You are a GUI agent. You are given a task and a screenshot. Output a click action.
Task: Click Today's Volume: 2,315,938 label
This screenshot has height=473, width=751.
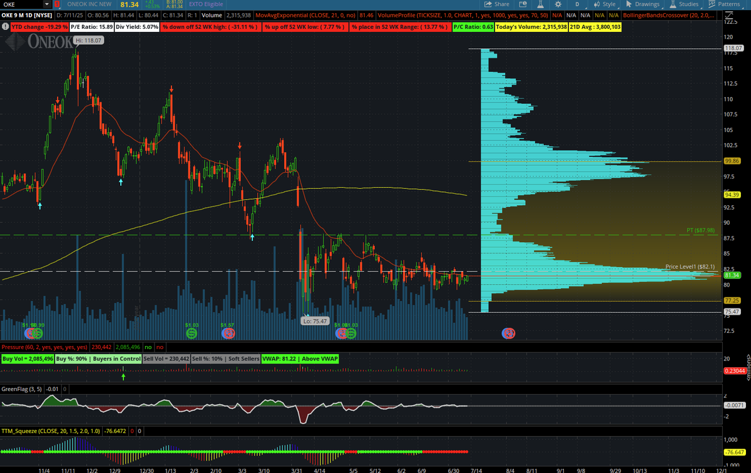pyautogui.click(x=532, y=27)
